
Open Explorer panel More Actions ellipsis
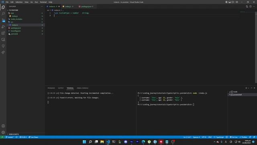pos(42,6)
